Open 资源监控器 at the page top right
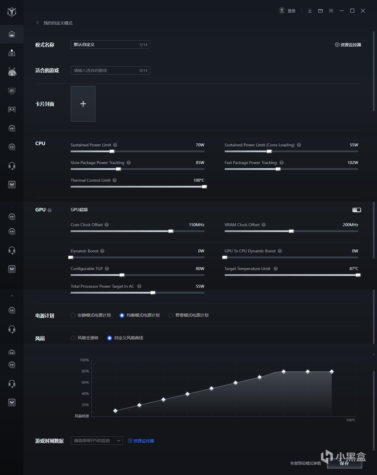The width and height of the screenshot is (377, 475). (348, 45)
